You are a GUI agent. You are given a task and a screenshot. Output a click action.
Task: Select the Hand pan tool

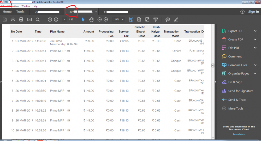(x=91, y=20)
